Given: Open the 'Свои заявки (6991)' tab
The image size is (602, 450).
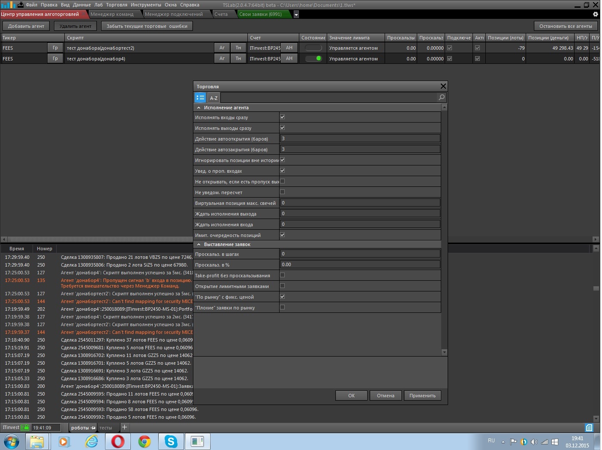Looking at the screenshot, I should 261,14.
